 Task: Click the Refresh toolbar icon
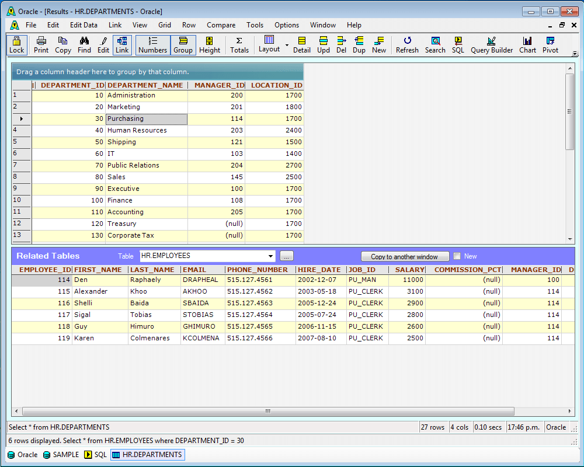[x=407, y=45]
